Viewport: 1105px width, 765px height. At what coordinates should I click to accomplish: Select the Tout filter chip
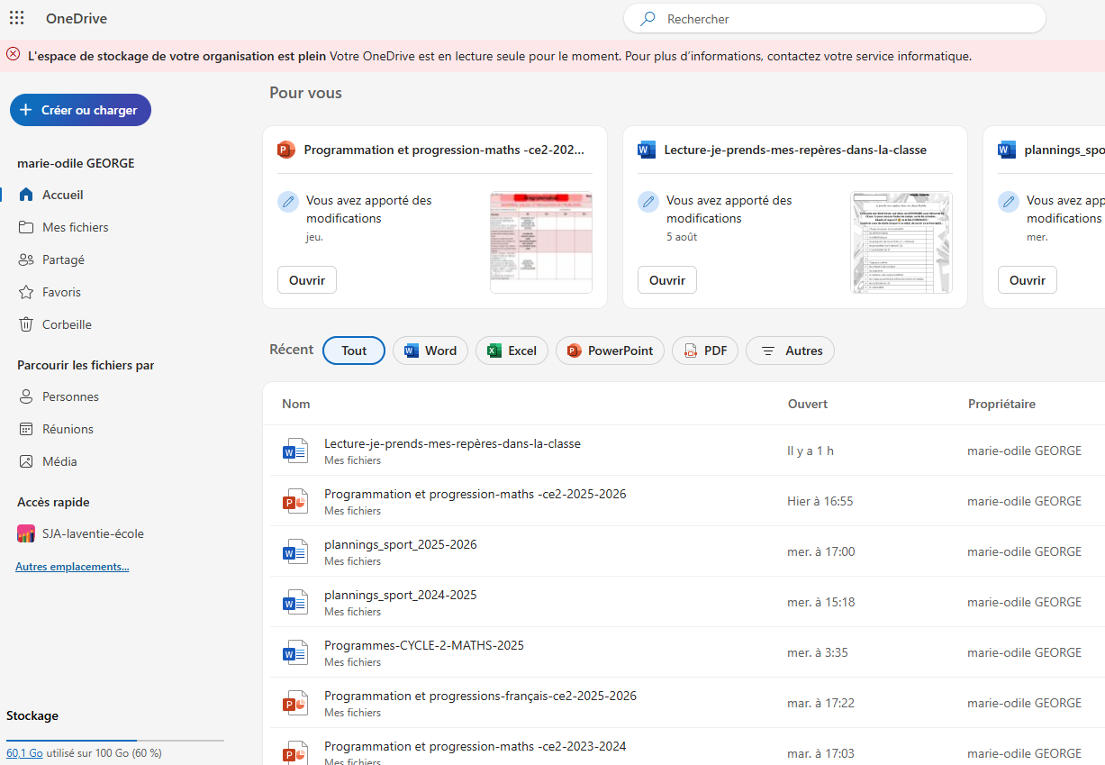[x=354, y=351]
